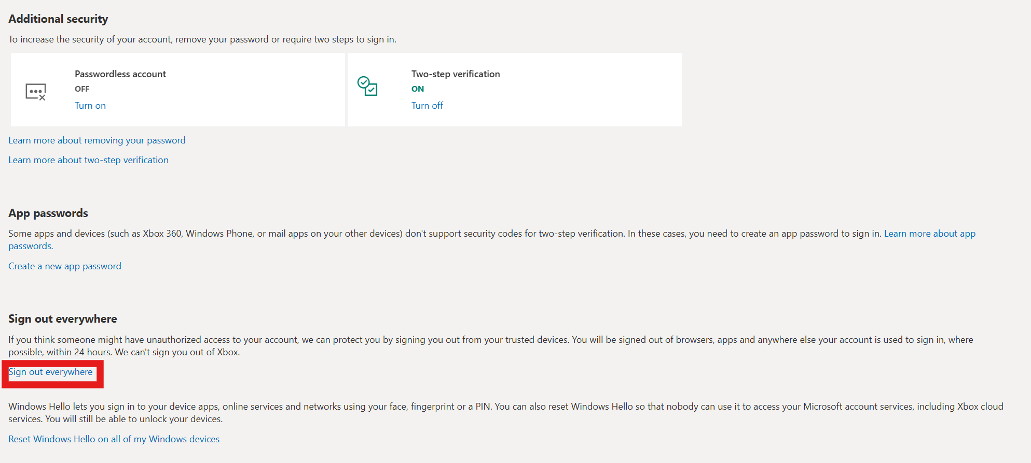This screenshot has width=1031, height=463.
Task: Open Learn more about two-step verification
Action: pos(88,160)
